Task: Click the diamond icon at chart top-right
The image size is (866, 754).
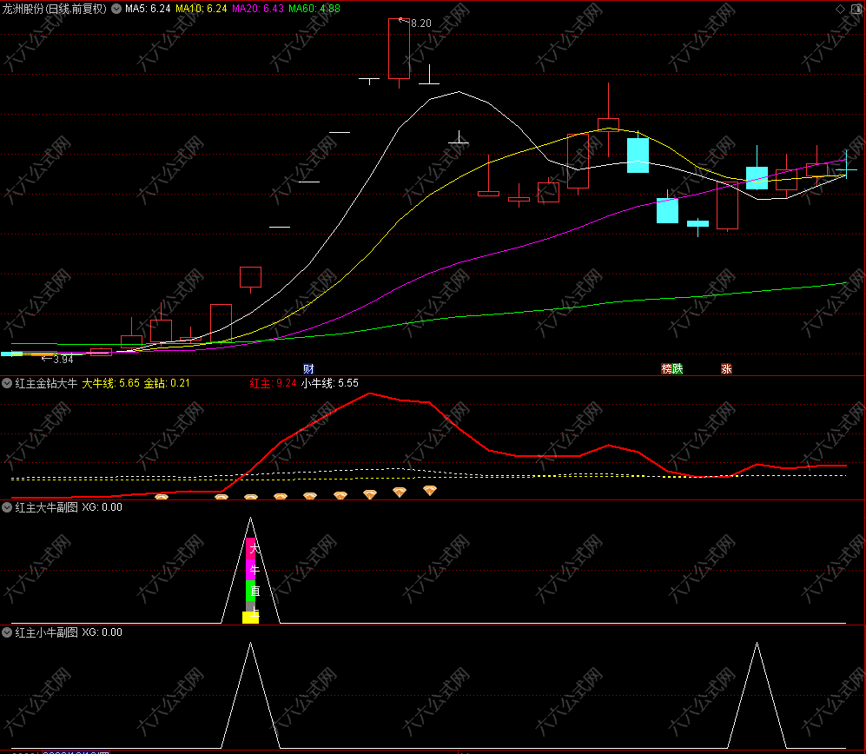Action: coord(840,9)
